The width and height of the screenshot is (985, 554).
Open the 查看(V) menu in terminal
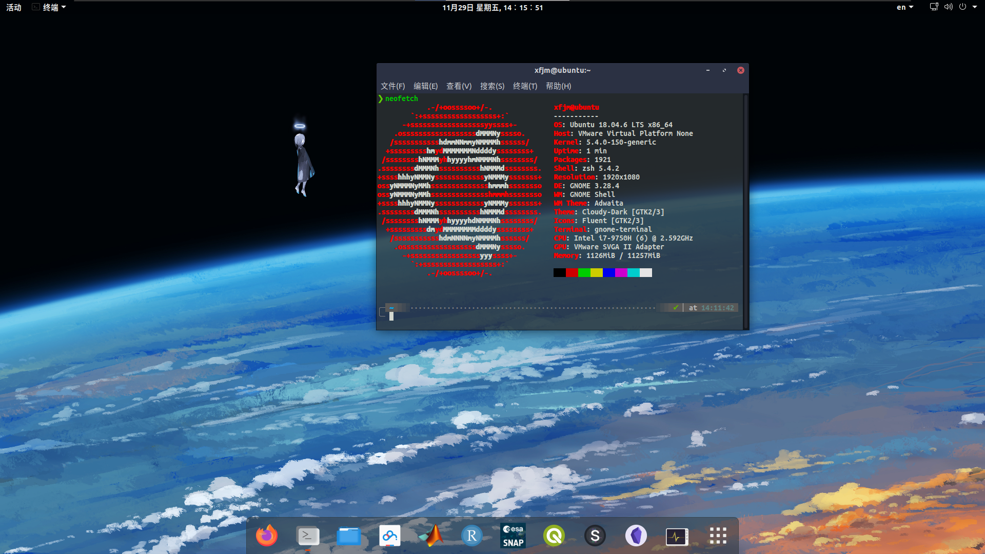pyautogui.click(x=459, y=86)
